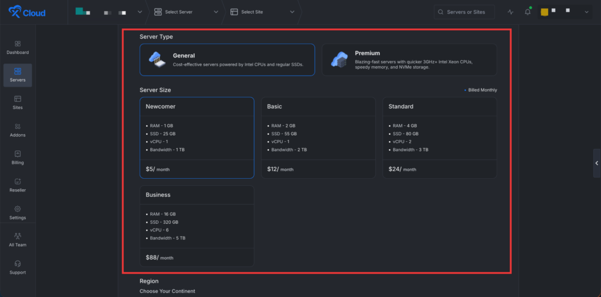This screenshot has height=297, width=601.
Task: Open the activity pulse icon
Action: 510,12
